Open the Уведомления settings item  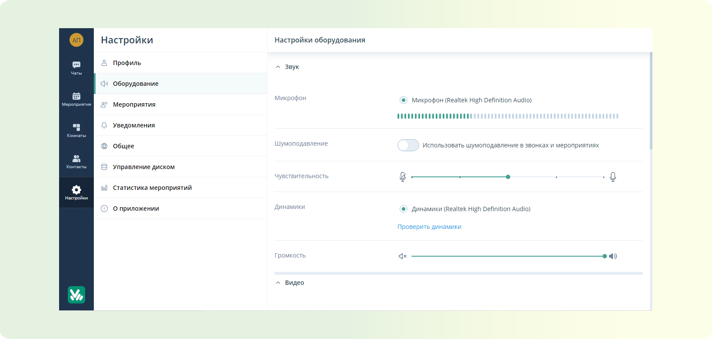pos(134,125)
